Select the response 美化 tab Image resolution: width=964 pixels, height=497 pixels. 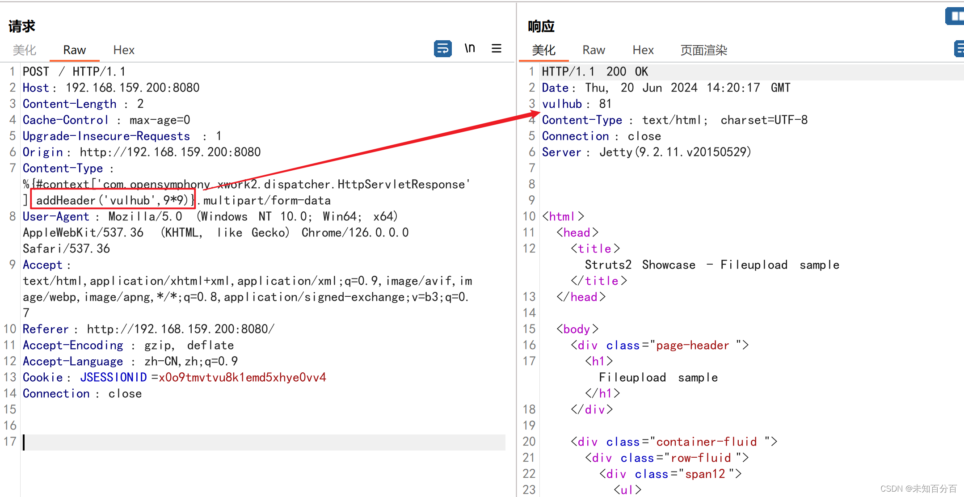click(x=543, y=50)
